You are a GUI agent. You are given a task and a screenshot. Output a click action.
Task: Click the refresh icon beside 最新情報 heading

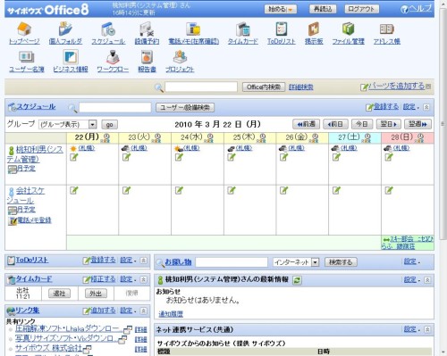(297, 280)
